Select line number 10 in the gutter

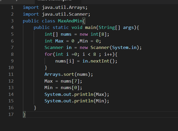(11, 68)
